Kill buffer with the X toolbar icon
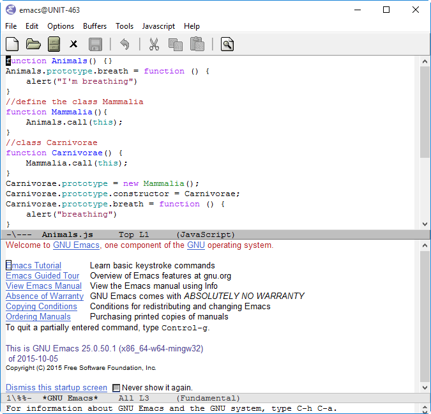This screenshot has height=414, width=431. point(73,44)
